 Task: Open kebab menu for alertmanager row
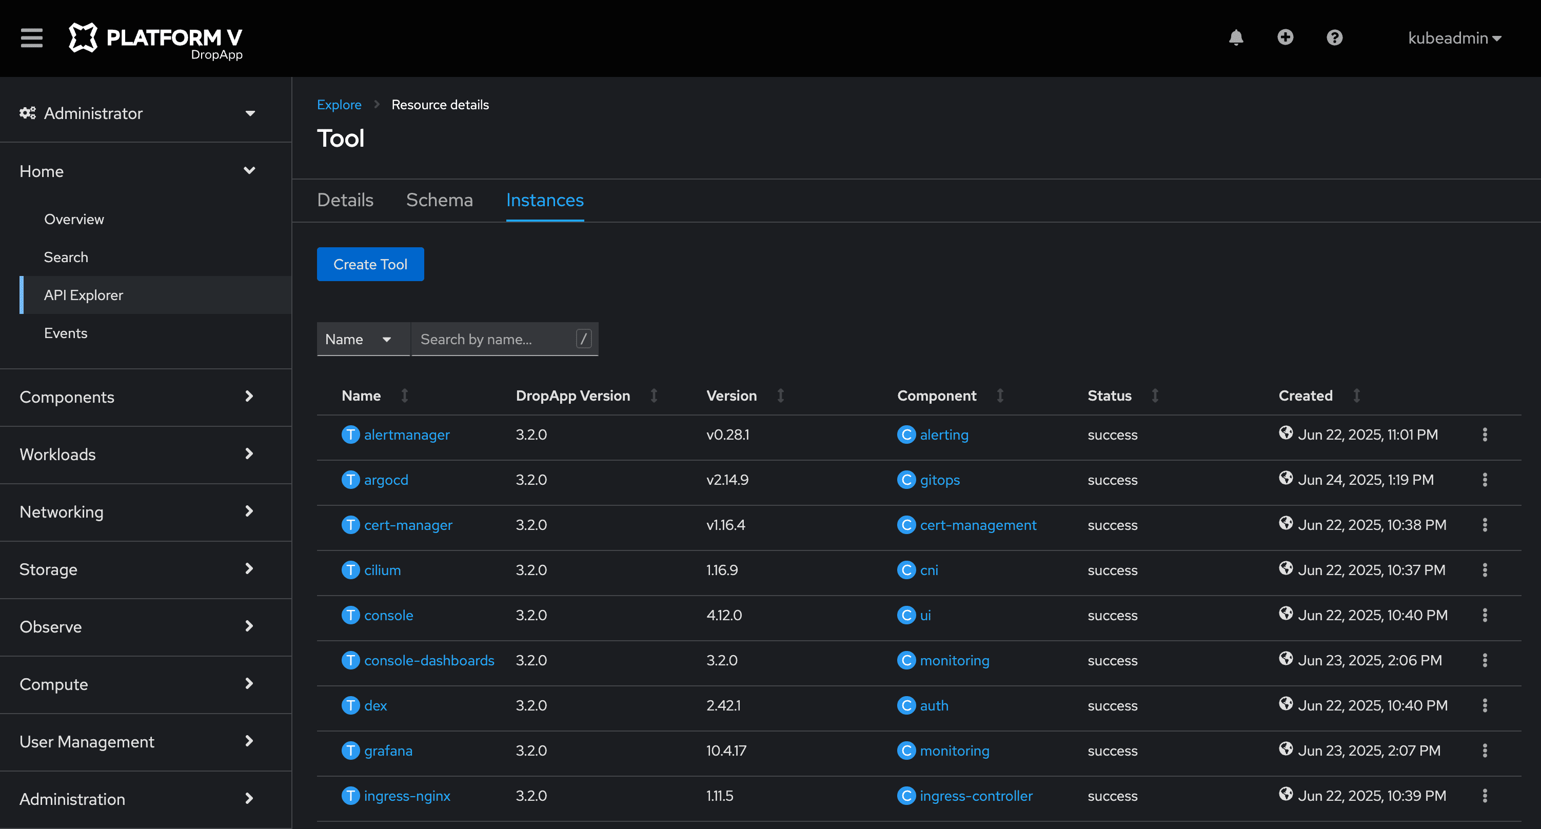coord(1485,435)
